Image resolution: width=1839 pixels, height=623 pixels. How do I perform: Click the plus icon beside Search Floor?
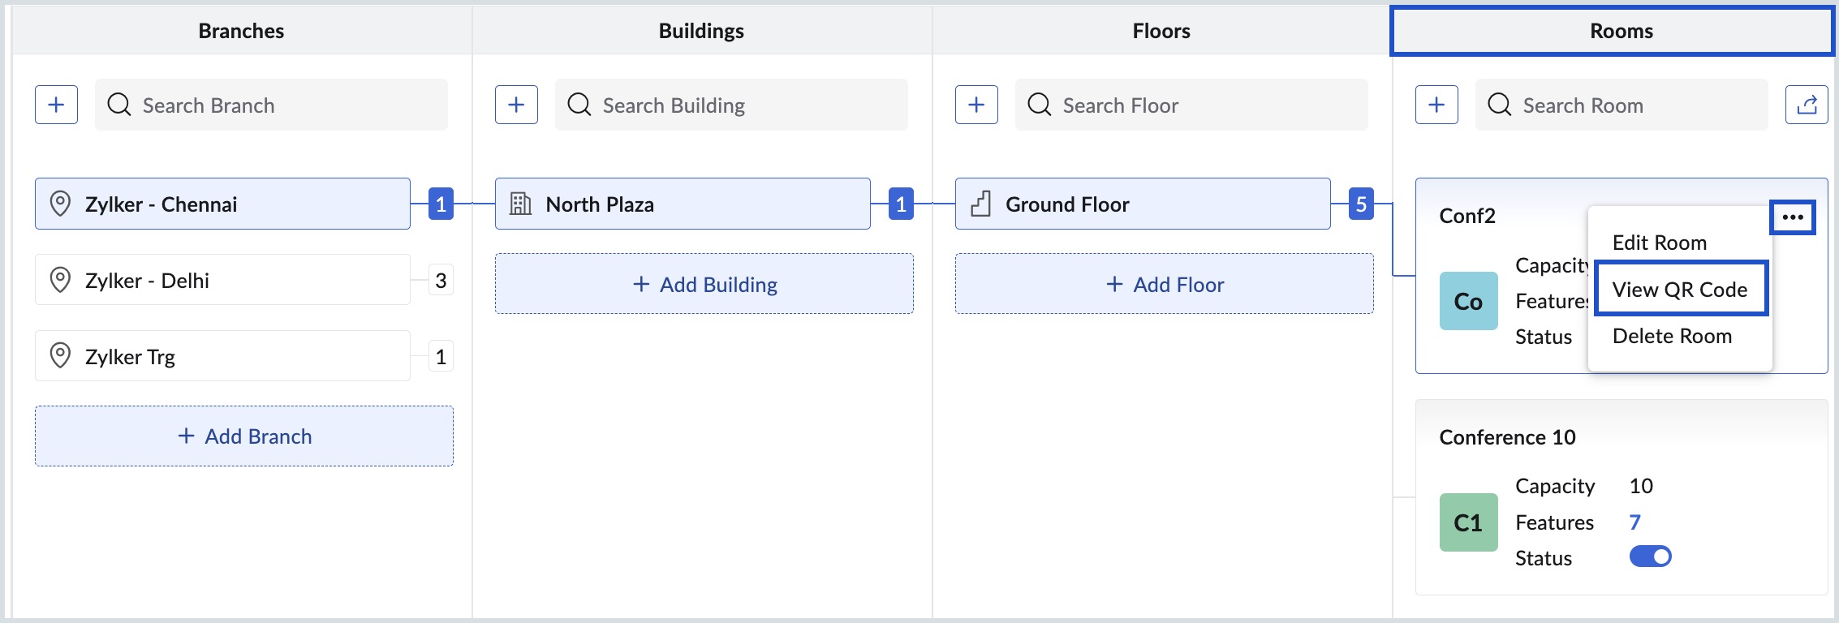[976, 105]
